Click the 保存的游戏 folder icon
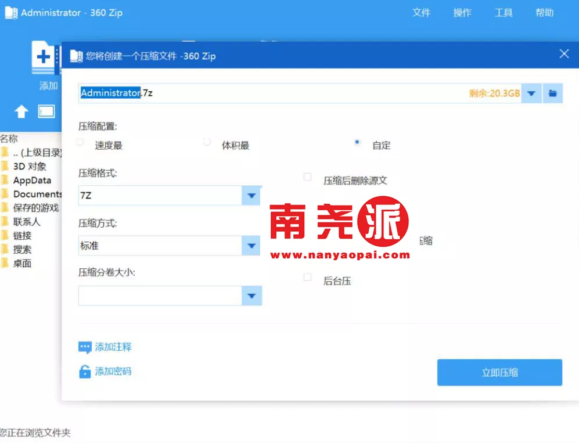The width and height of the screenshot is (579, 443). pos(5,207)
